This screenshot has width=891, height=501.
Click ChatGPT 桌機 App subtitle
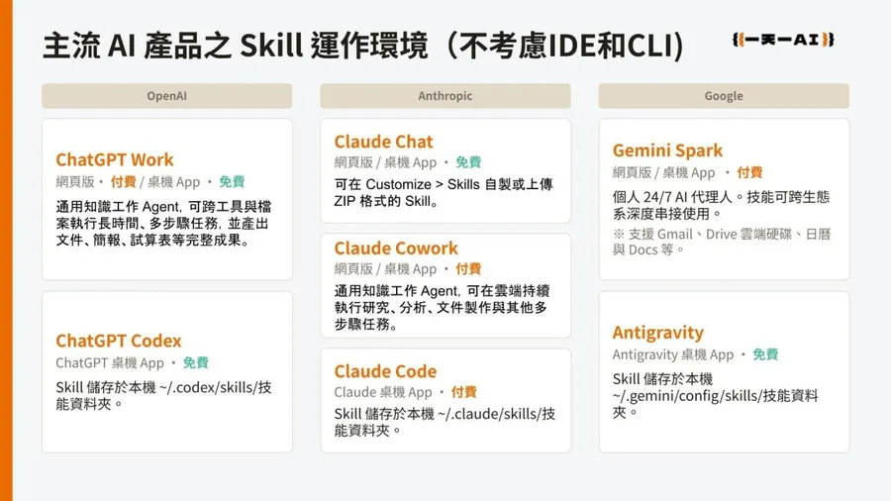(110, 363)
